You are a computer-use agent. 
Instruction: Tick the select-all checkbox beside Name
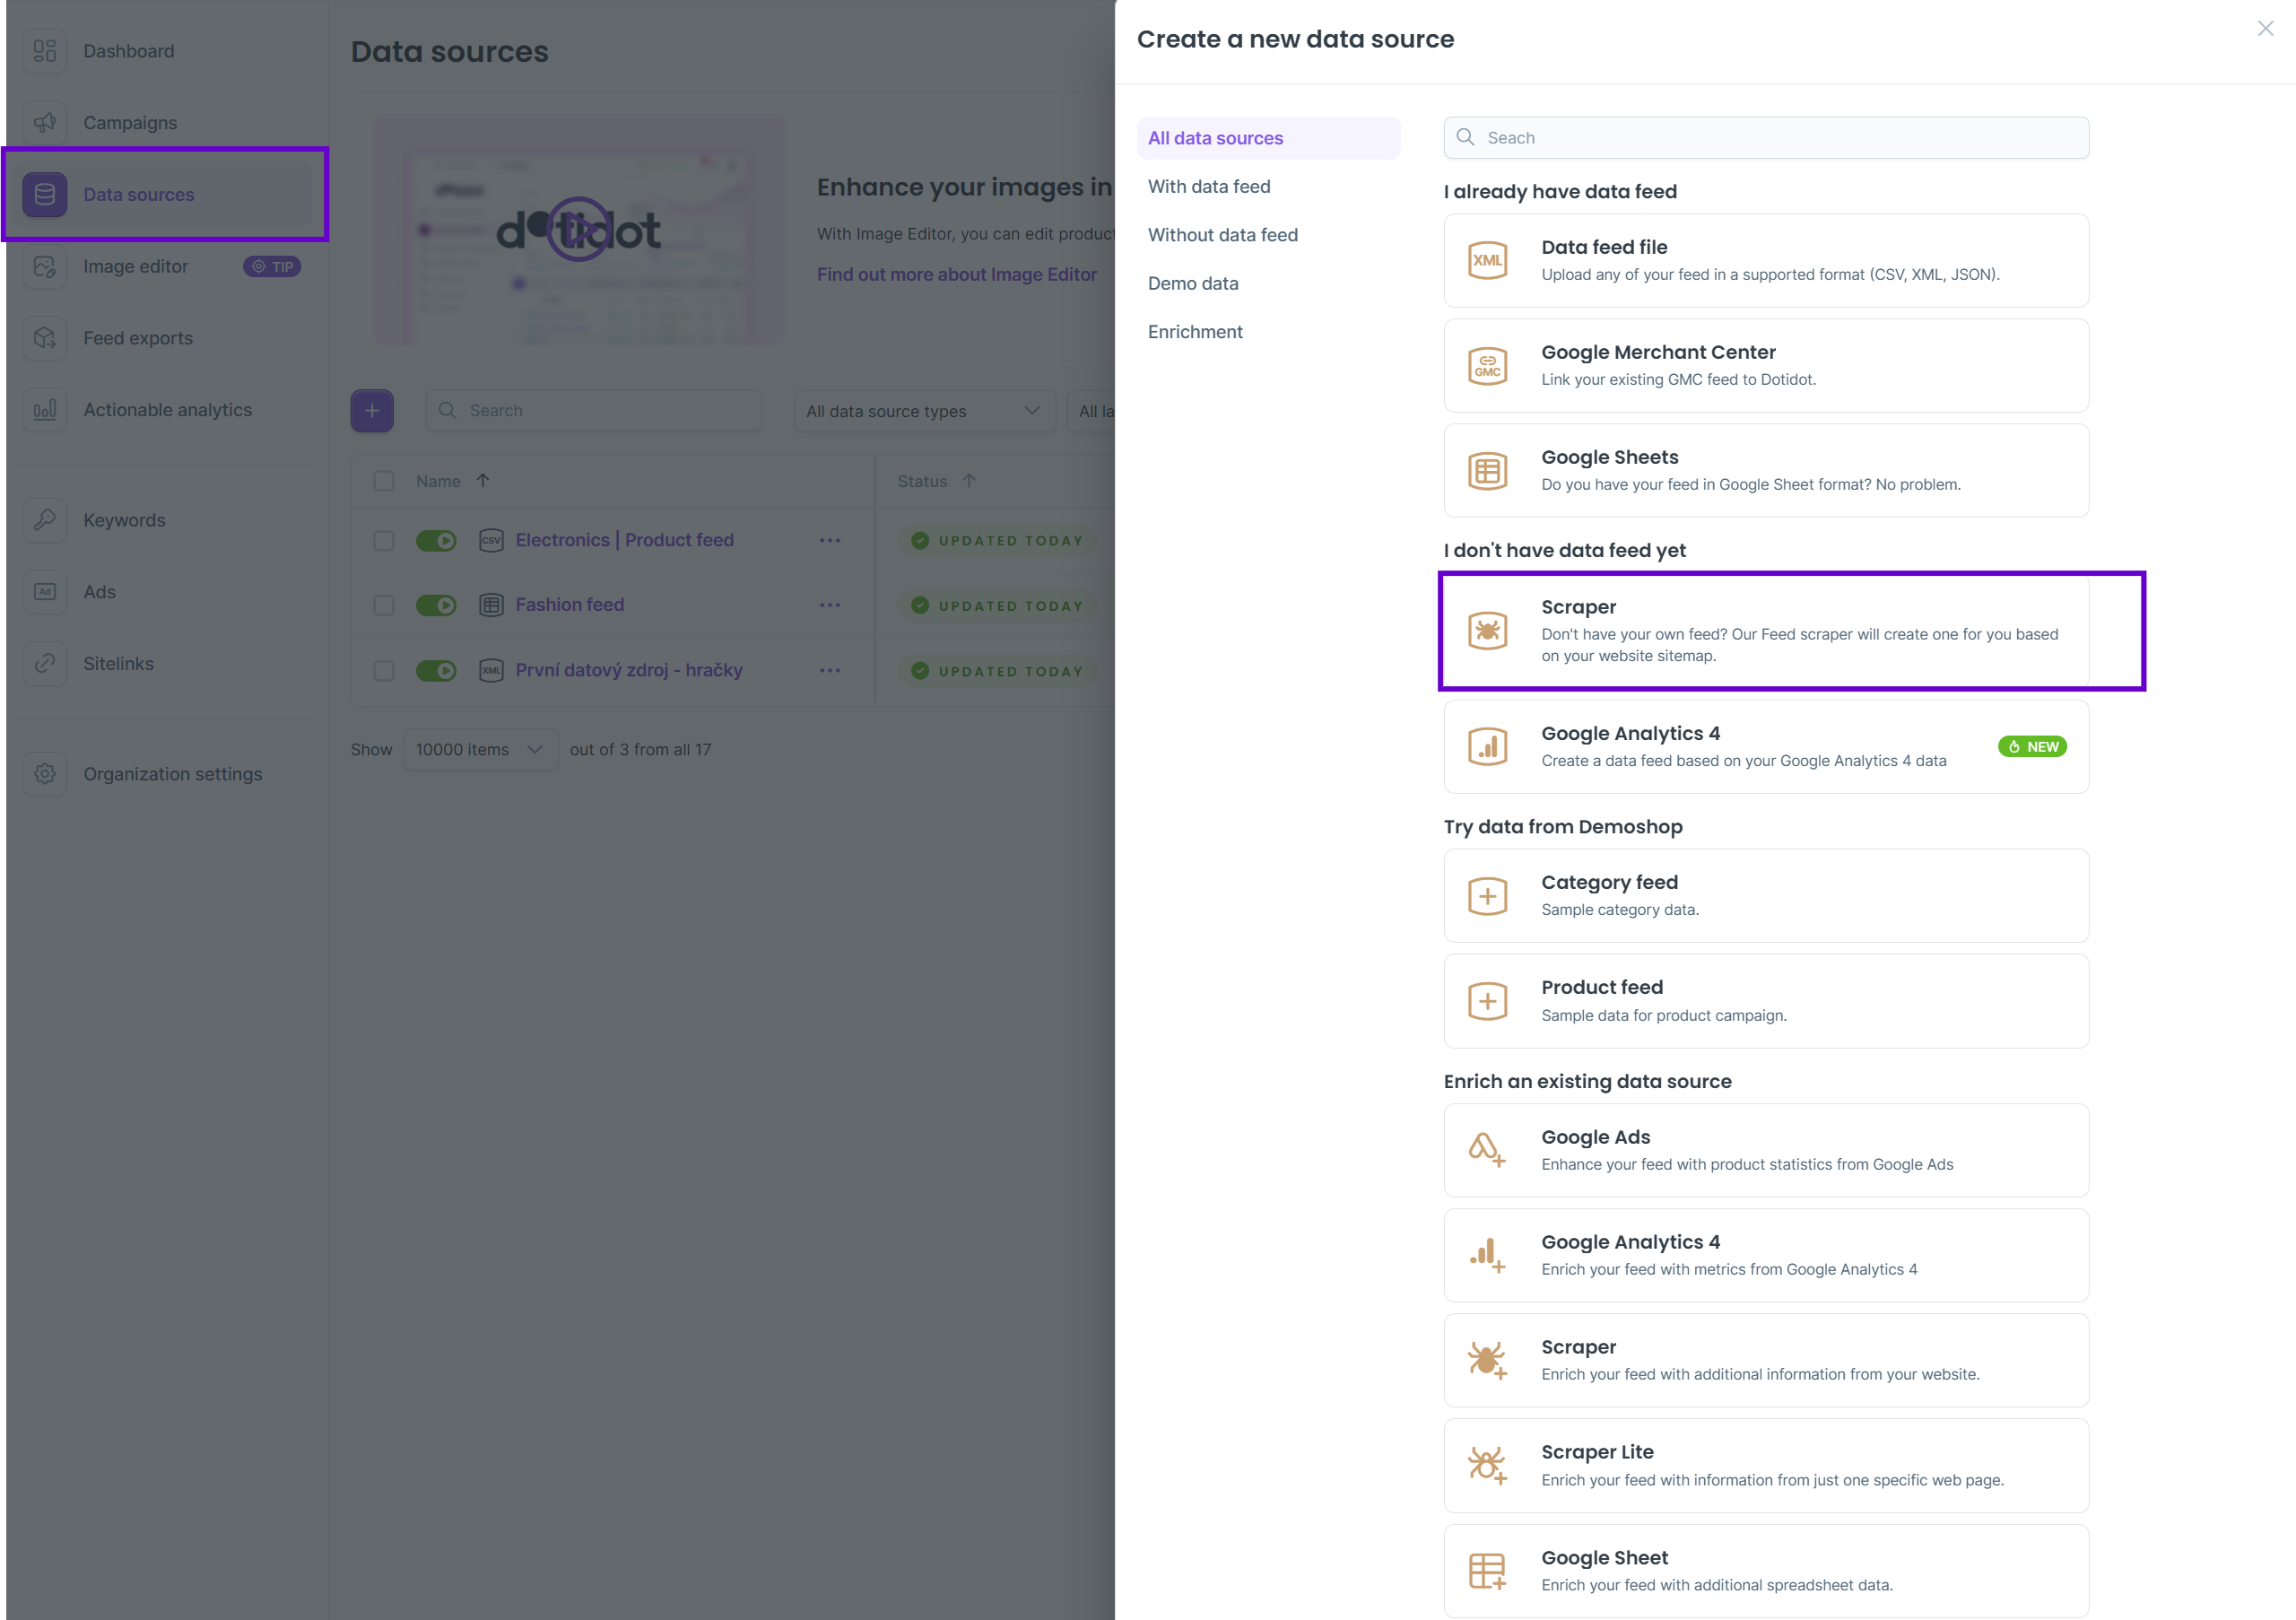click(384, 481)
